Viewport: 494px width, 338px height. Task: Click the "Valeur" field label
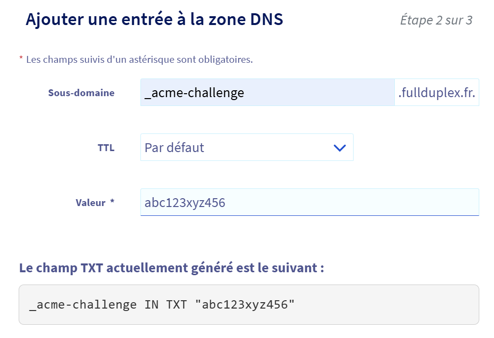pyautogui.click(x=90, y=203)
